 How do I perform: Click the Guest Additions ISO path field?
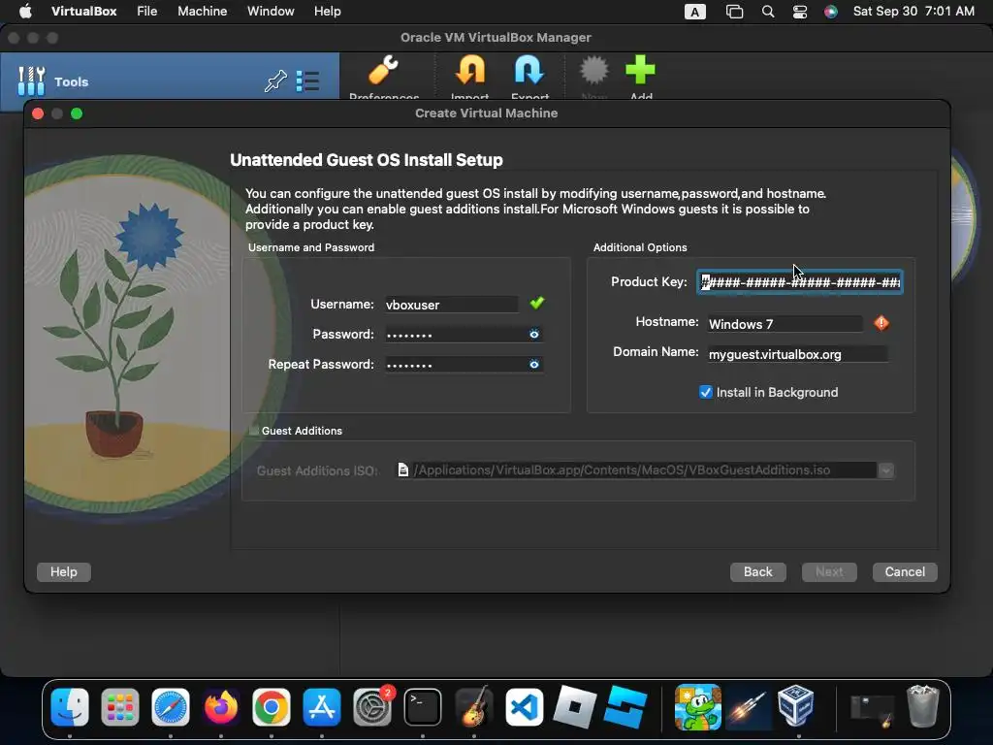point(644,470)
